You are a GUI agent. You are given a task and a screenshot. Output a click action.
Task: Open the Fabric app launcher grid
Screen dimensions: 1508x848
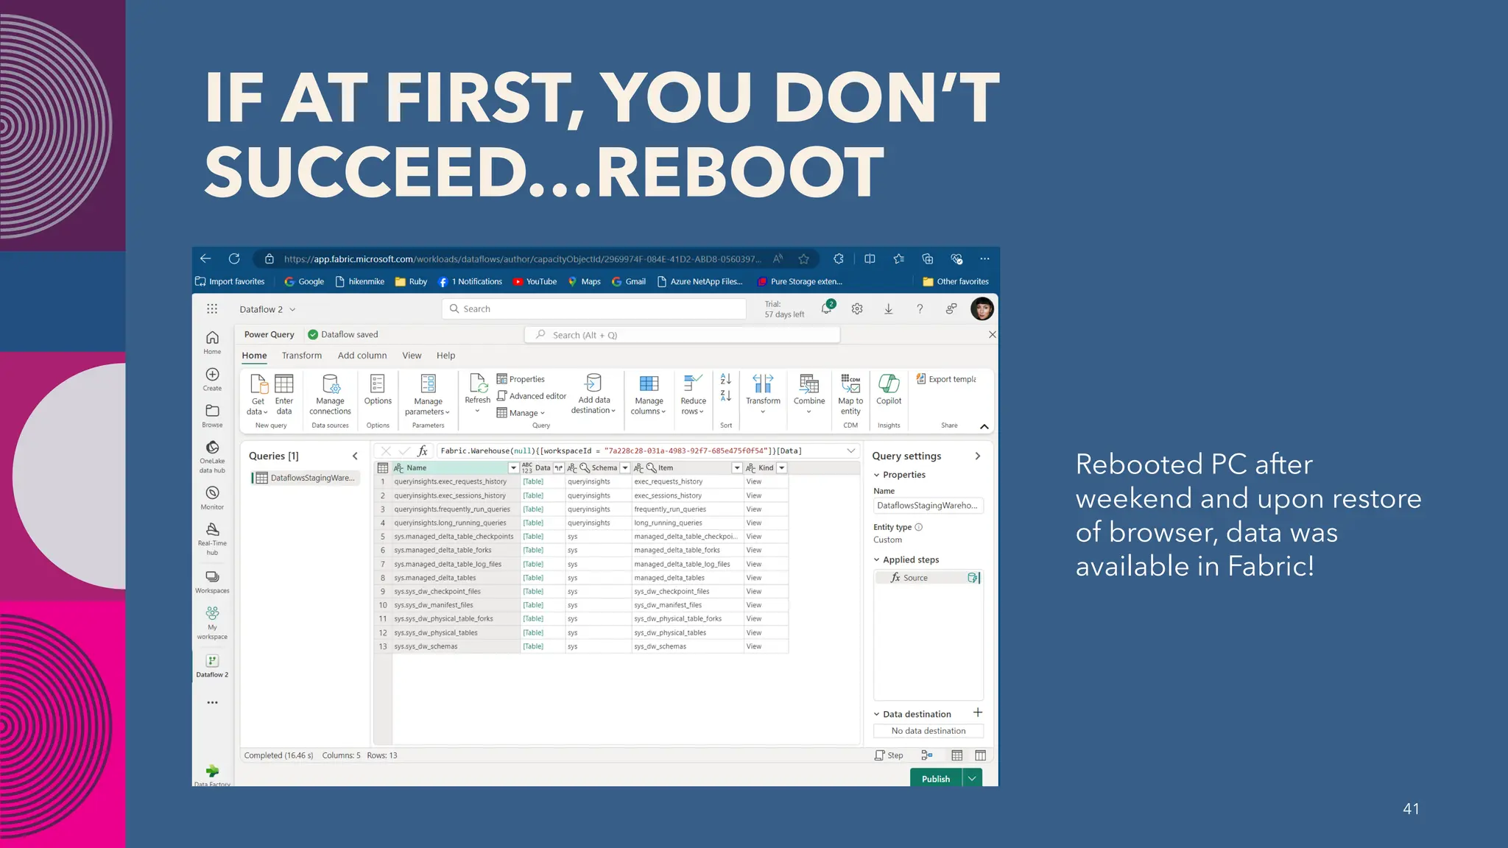[x=212, y=309]
